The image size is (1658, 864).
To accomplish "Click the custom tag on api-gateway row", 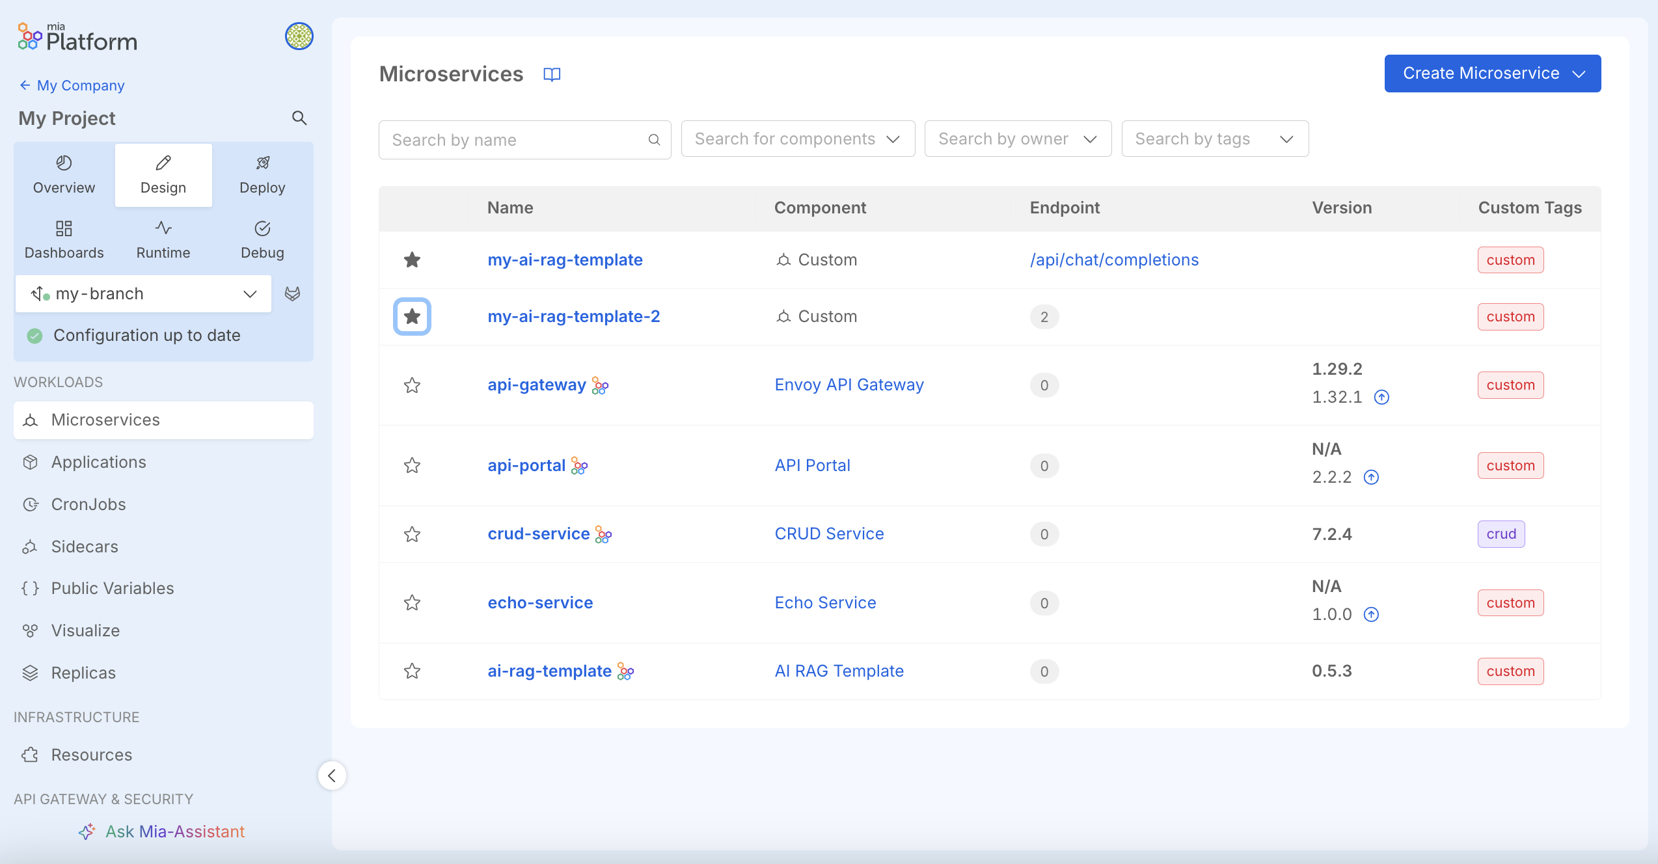I will coord(1510,385).
